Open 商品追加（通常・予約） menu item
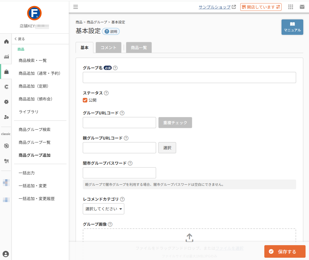 [x=40, y=73]
